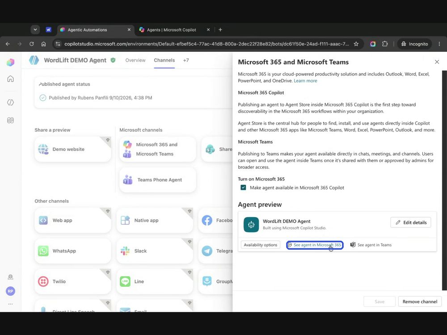View site information icon in address bar
This screenshot has width=447, height=335.
58,44
